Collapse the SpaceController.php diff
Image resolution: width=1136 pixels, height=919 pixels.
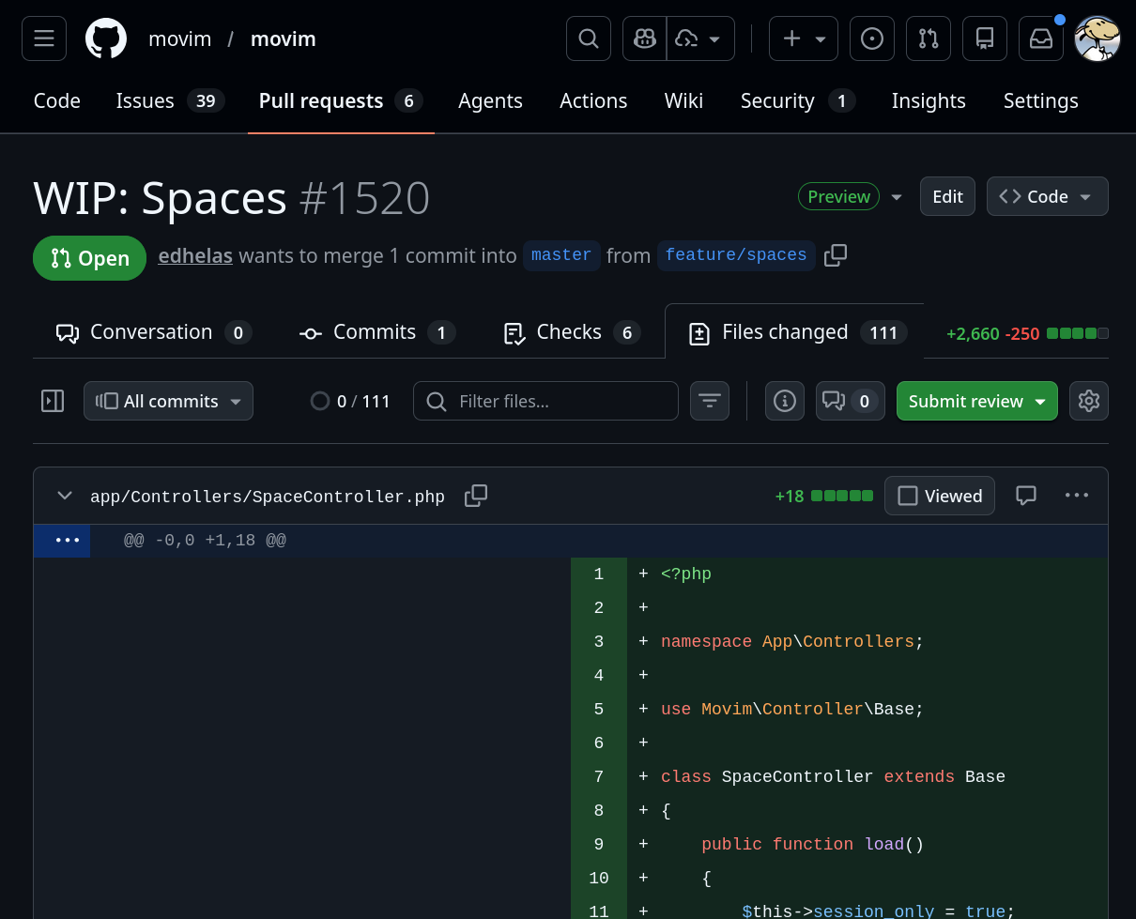(65, 496)
